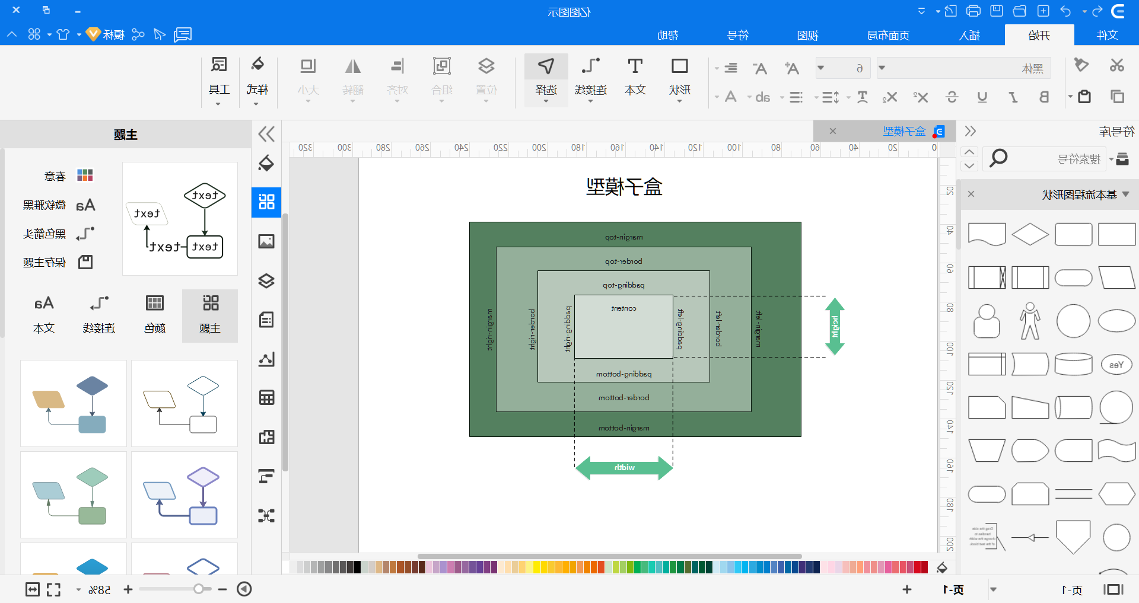
Task: Switch to the View (视图) tab
Action: (807, 35)
